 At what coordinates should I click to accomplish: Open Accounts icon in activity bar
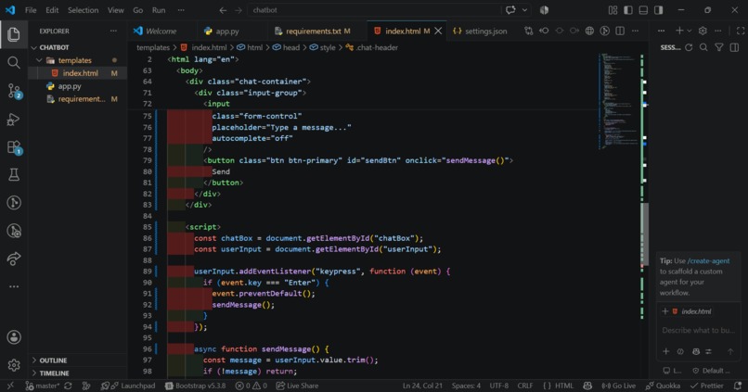tap(14, 337)
